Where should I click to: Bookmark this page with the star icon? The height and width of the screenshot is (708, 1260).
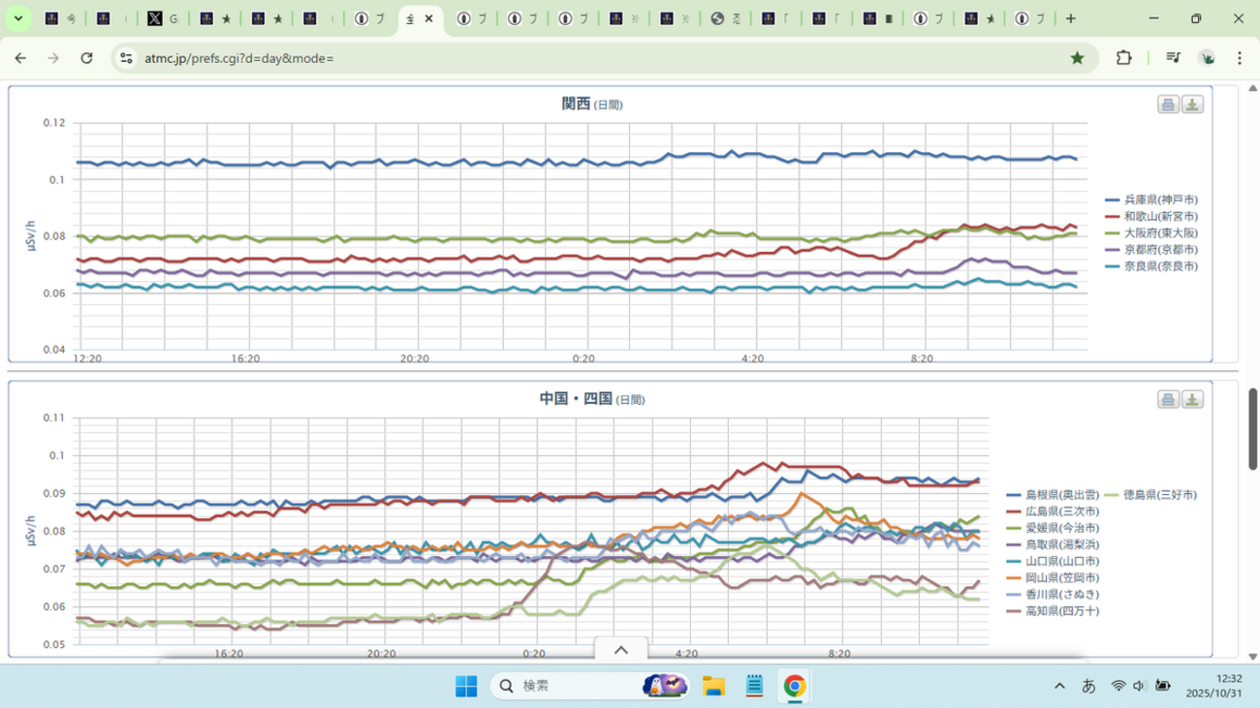point(1077,58)
